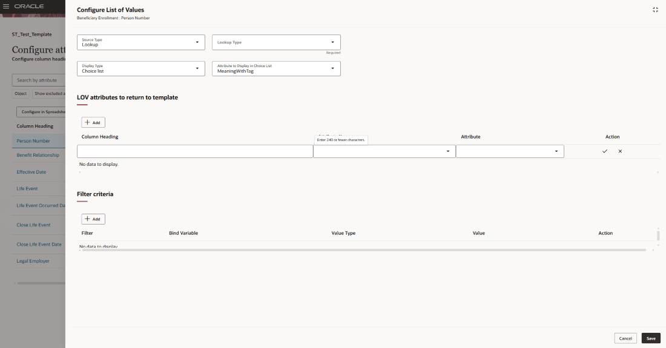666x348 pixels.
Task: Save the list of values configuration
Action: pos(651,338)
